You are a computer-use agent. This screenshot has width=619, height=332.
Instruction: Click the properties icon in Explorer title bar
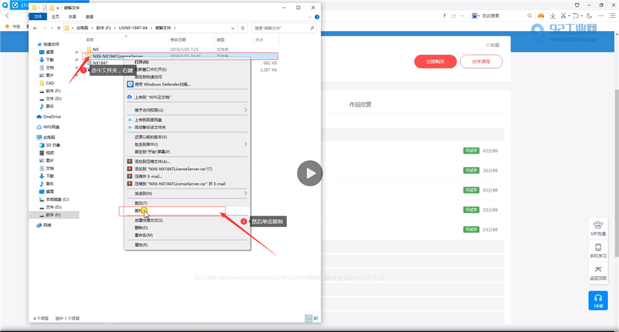pyautogui.click(x=45, y=8)
